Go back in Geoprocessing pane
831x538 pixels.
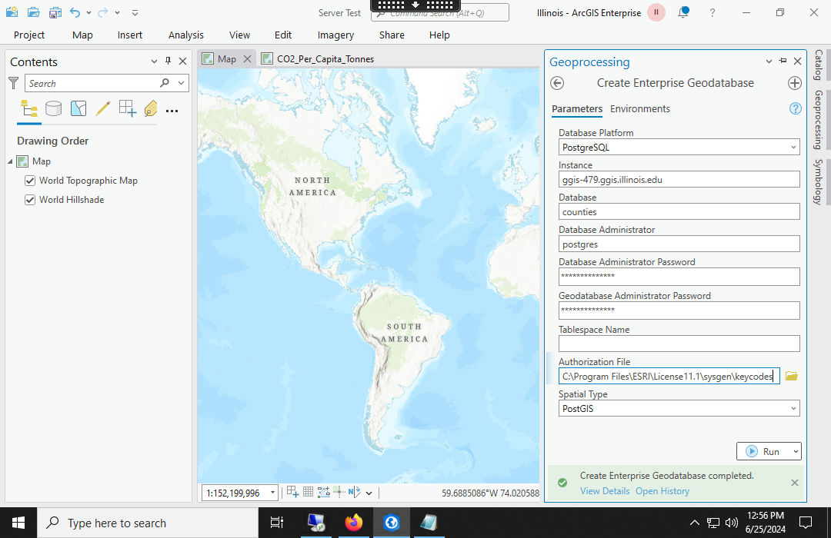(558, 83)
